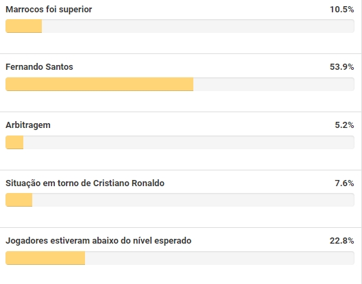Click the empty gray part of Fernando Santos bar

pyautogui.click(x=274, y=84)
